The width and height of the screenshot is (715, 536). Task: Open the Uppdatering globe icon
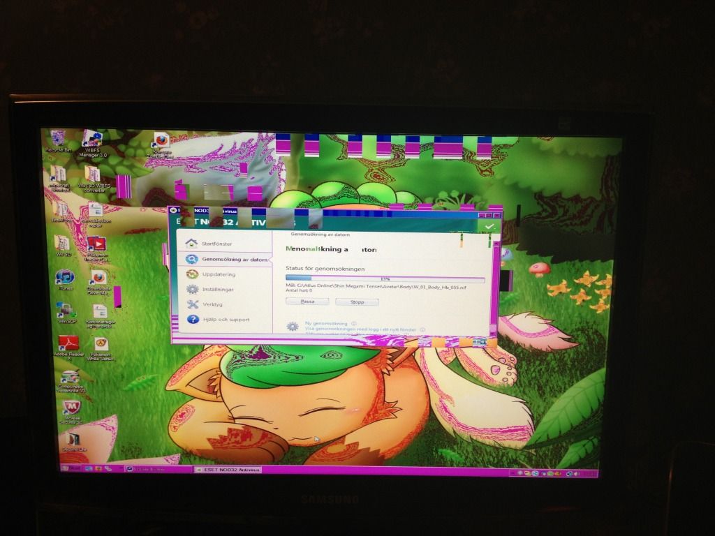192,274
